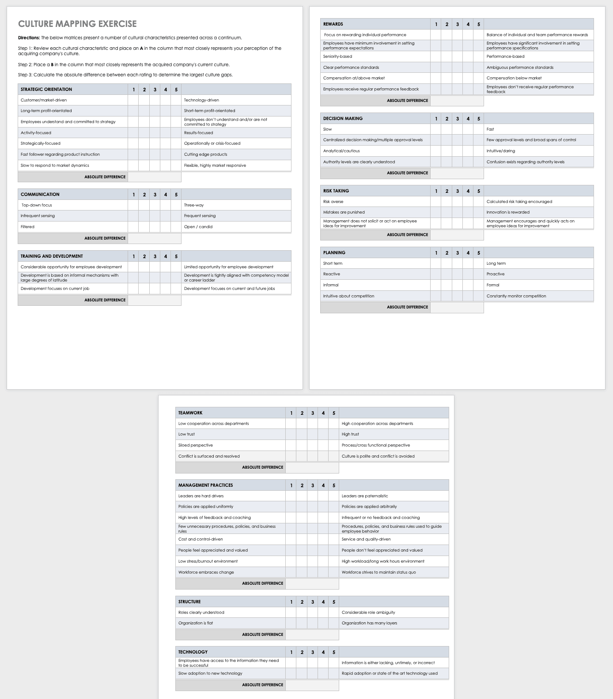Click 'Workforce embraces change' text
Image resolution: width=613 pixels, height=699 pixels.
coord(206,572)
